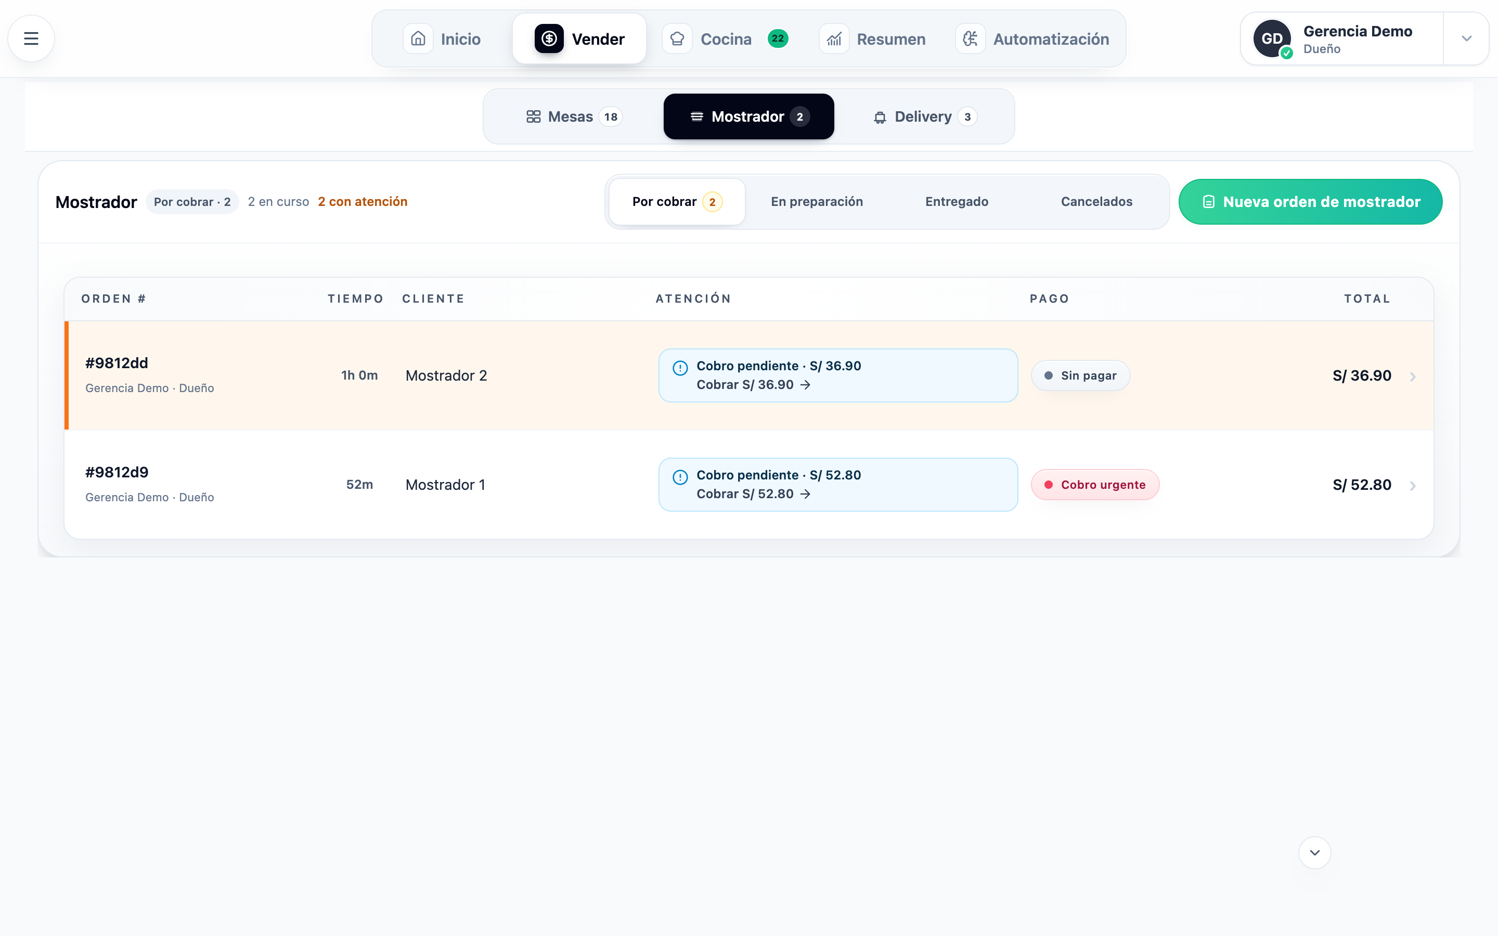Click the TIEMPO column header
This screenshot has width=1498, height=936.
coord(356,299)
